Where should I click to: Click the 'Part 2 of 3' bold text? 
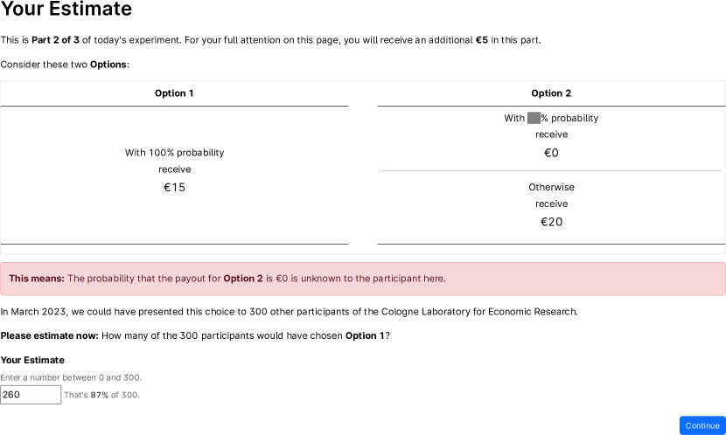tap(55, 40)
